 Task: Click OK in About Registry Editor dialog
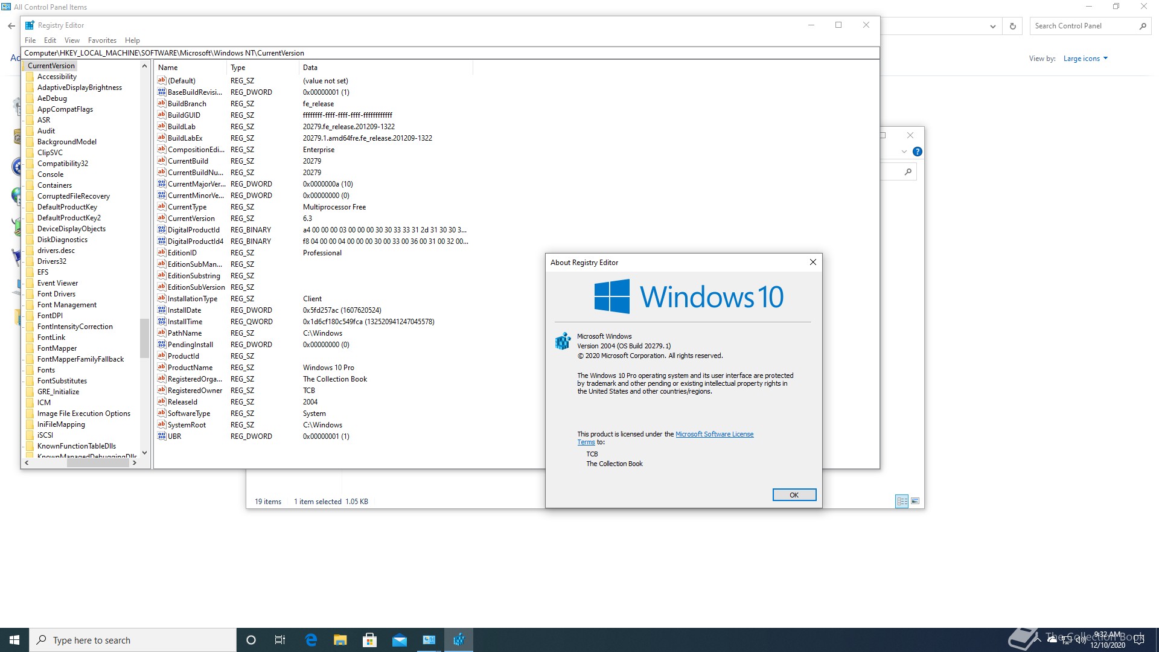794,495
